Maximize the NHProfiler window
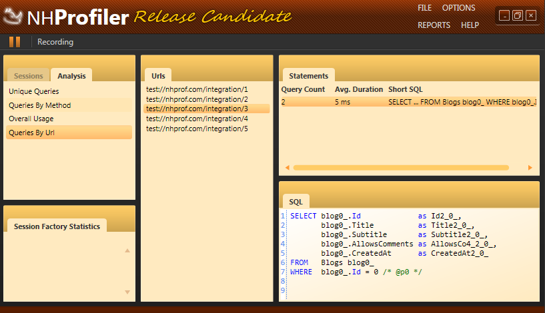 pyautogui.click(x=518, y=15)
